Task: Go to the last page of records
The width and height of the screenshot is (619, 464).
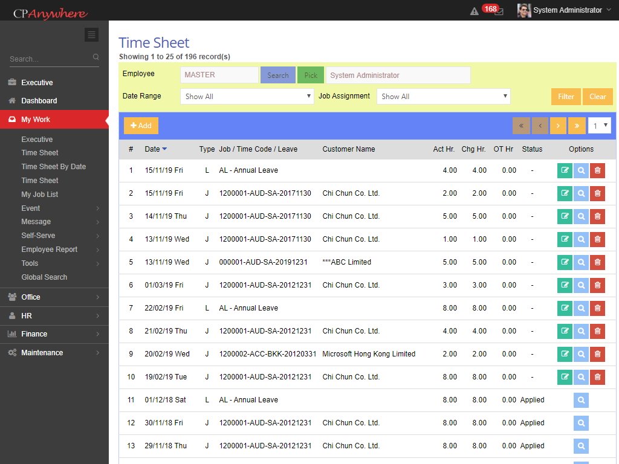Action: point(576,126)
